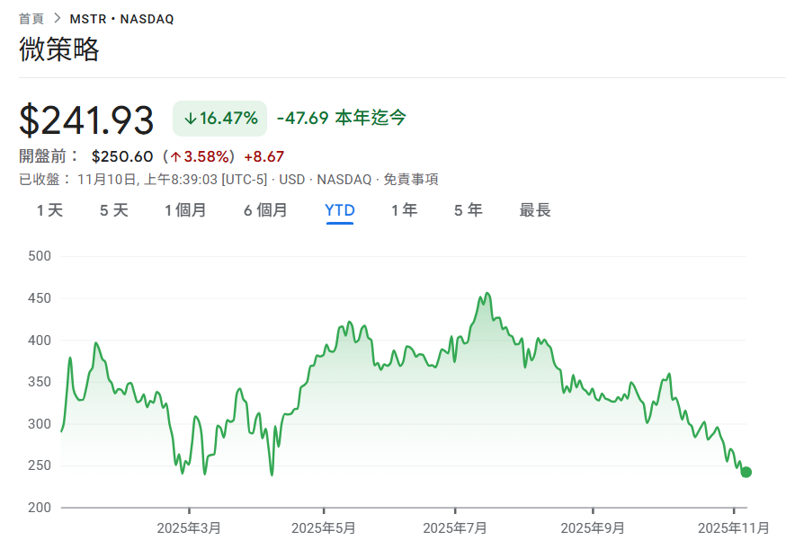Select the 最長 time range
Screen dimensions: 786x549
[535, 209]
